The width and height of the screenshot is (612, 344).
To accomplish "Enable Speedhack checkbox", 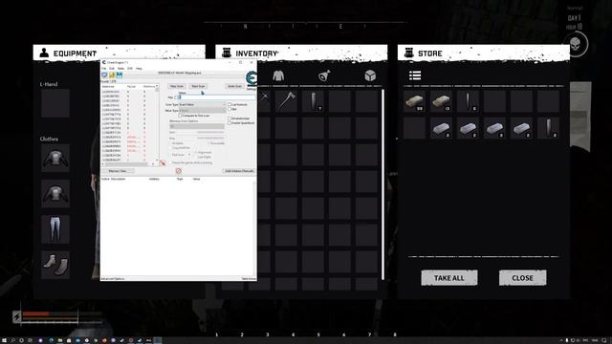I will tap(229, 123).
